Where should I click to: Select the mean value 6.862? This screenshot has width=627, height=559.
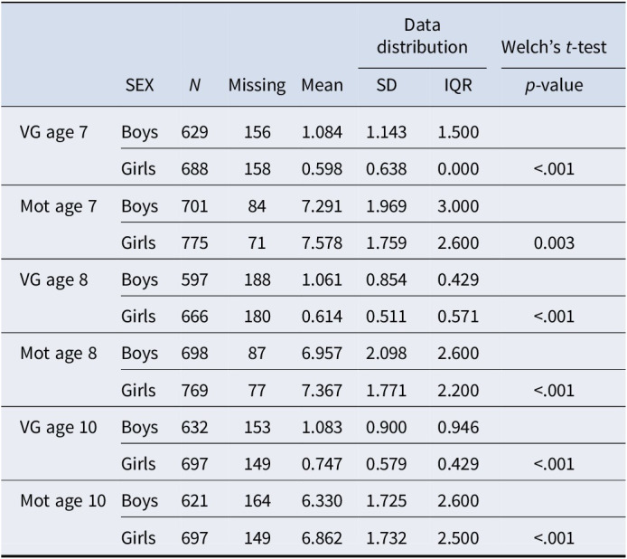point(323,538)
